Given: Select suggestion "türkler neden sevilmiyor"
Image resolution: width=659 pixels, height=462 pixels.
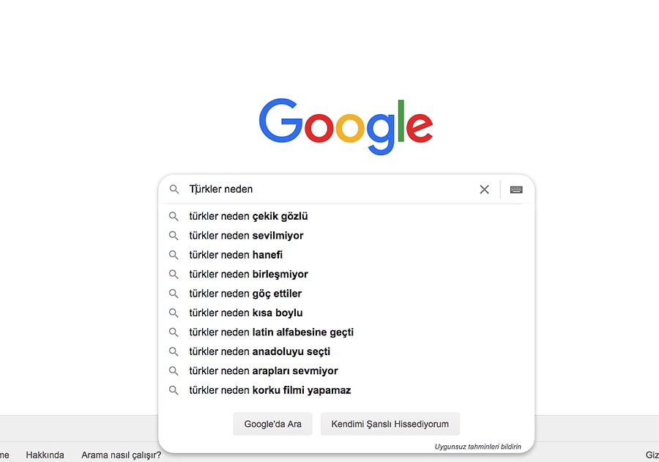Looking at the screenshot, I should pyautogui.click(x=246, y=236).
